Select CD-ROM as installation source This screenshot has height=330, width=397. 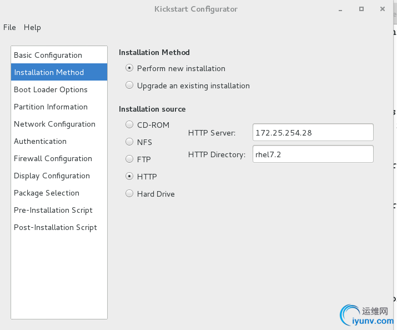click(129, 125)
